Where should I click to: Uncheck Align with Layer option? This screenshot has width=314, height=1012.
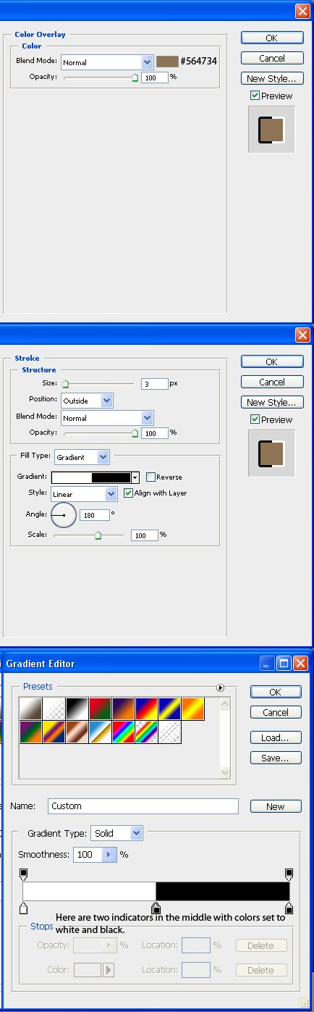(x=129, y=493)
